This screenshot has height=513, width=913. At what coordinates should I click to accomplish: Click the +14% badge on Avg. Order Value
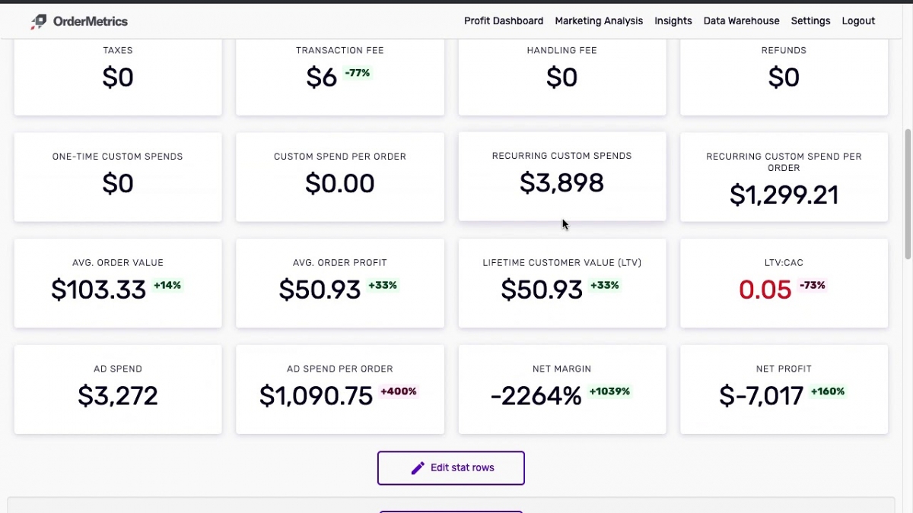coord(167,285)
